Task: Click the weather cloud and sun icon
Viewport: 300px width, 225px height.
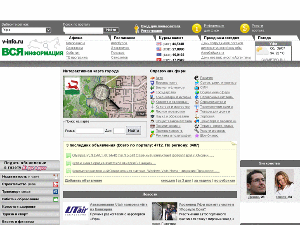Action: 261,51
